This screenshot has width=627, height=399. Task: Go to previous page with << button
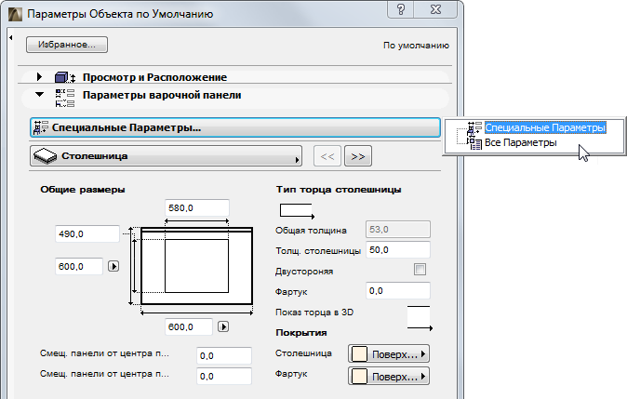click(x=327, y=156)
